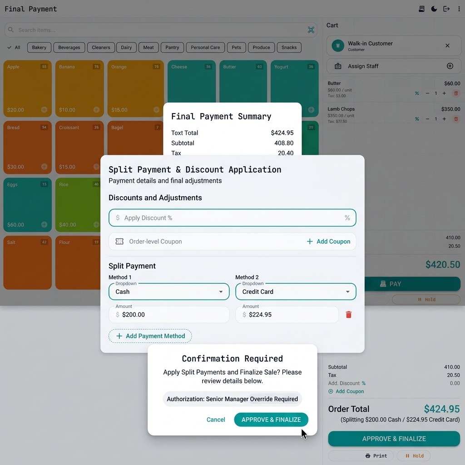This screenshot has width=465, height=465.
Task: Increase Butter quantity with plus stepper
Action: pyautogui.click(x=445, y=93)
